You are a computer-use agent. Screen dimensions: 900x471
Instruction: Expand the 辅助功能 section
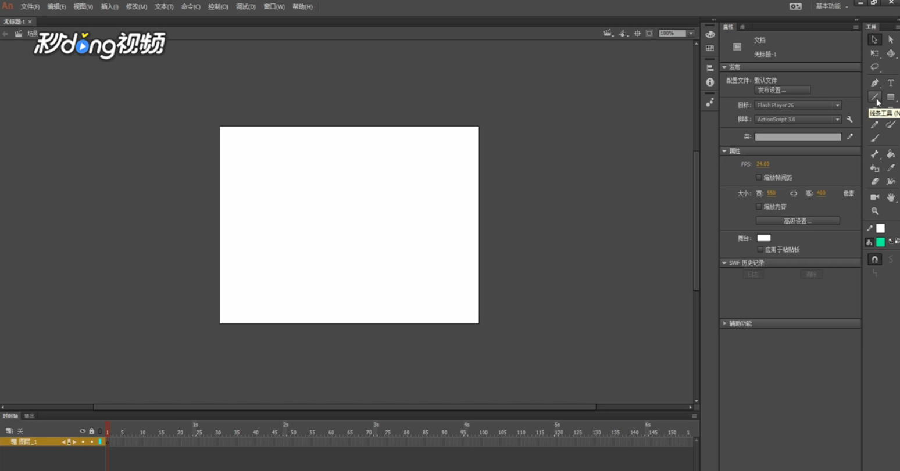(724, 323)
